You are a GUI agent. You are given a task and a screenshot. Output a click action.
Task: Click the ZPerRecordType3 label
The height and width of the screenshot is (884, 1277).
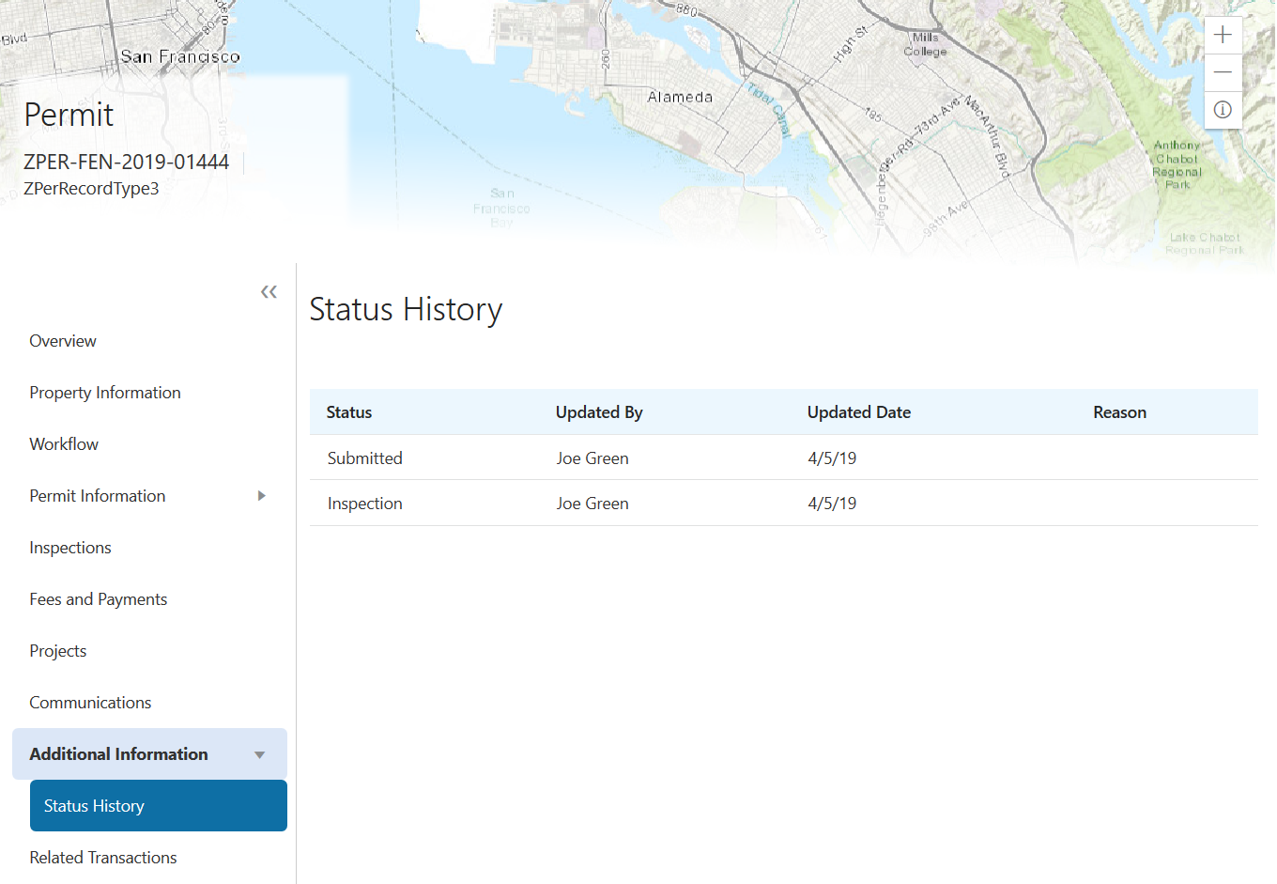coord(91,188)
